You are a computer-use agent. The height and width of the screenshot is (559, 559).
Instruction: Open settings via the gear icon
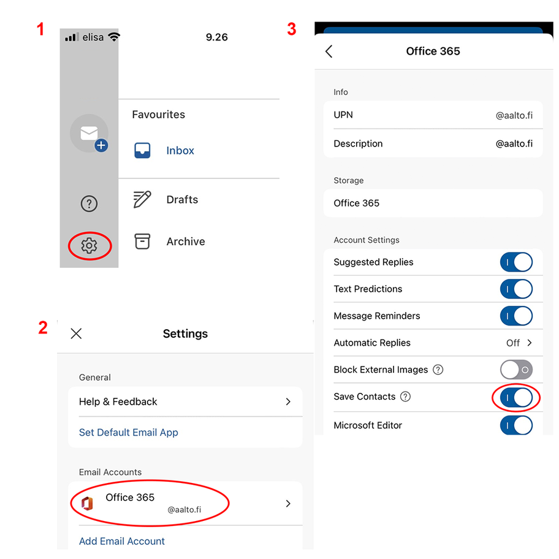tap(89, 246)
